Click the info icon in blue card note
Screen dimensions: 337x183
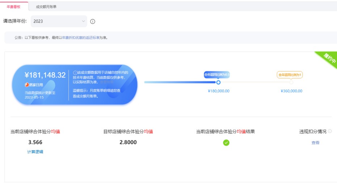pyautogui.click(x=75, y=72)
